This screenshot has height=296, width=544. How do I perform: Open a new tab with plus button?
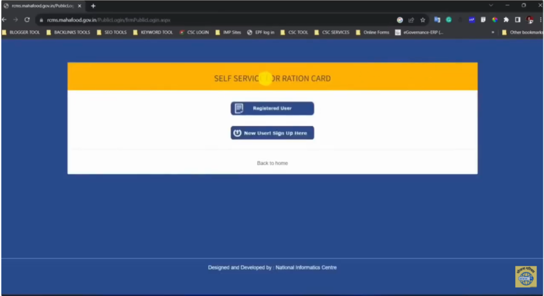coord(93,6)
